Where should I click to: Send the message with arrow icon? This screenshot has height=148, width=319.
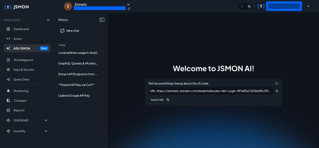(277, 83)
